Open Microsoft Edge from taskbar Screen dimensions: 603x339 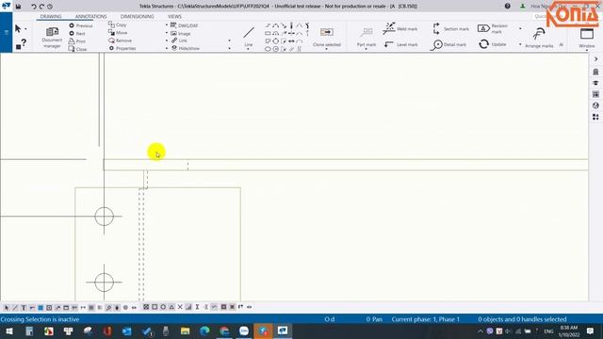pyautogui.click(x=204, y=331)
